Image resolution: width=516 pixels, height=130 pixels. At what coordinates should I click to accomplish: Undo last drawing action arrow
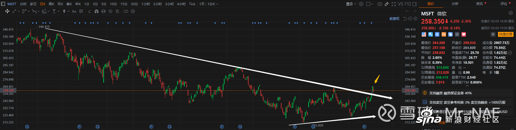click(407, 11)
